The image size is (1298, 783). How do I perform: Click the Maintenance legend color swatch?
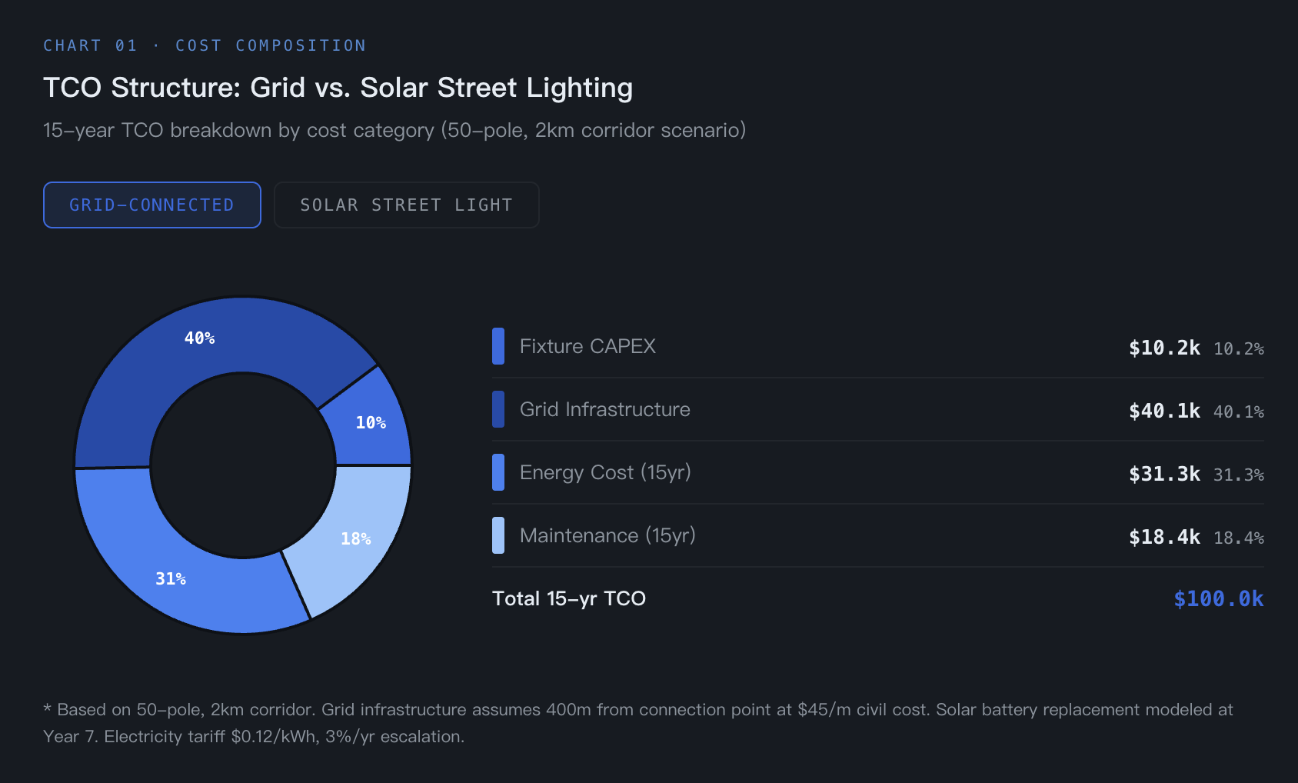coord(498,535)
